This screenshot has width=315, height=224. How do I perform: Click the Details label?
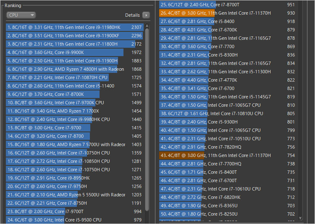click(x=132, y=15)
